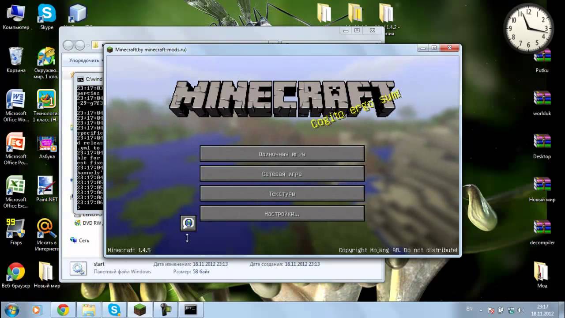
Task: Click "Пакетный файл Windows" file type text
Action: pos(122,272)
